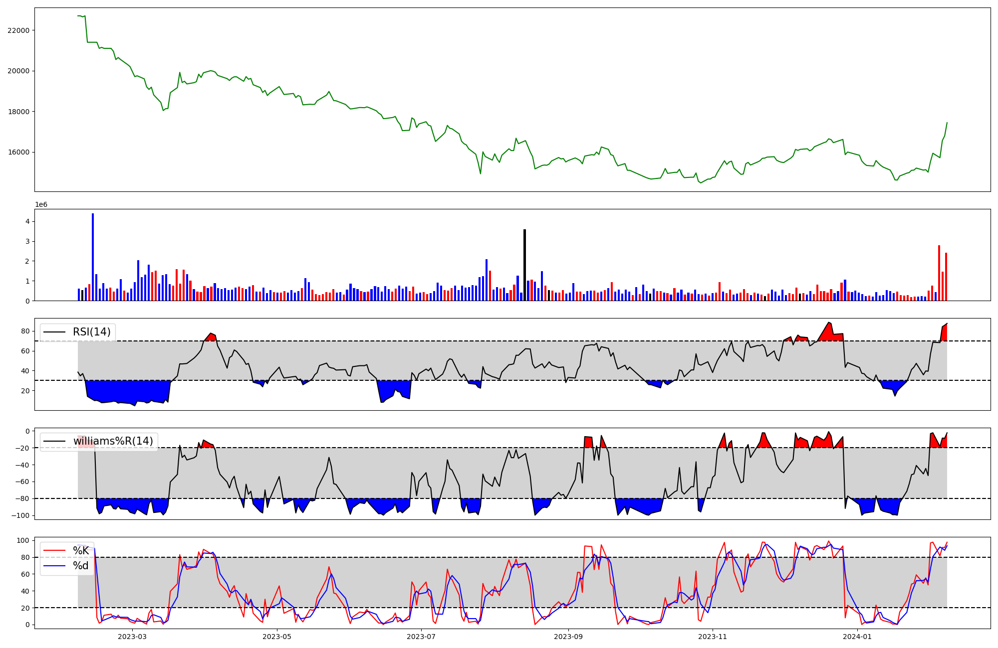Click the 80 tick on RSI axis

(x=25, y=331)
